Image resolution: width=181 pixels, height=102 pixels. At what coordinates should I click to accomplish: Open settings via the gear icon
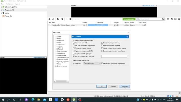tap(179, 19)
